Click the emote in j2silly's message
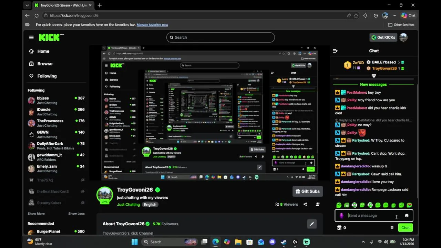The height and width of the screenshot is (248, 441). coord(362,133)
